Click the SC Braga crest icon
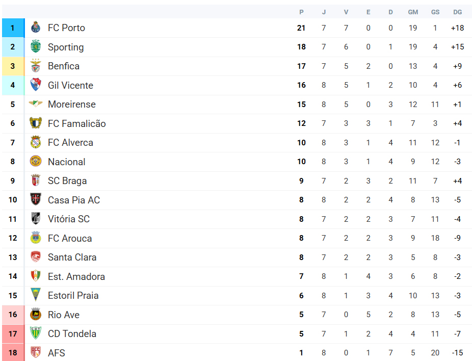 36,181
